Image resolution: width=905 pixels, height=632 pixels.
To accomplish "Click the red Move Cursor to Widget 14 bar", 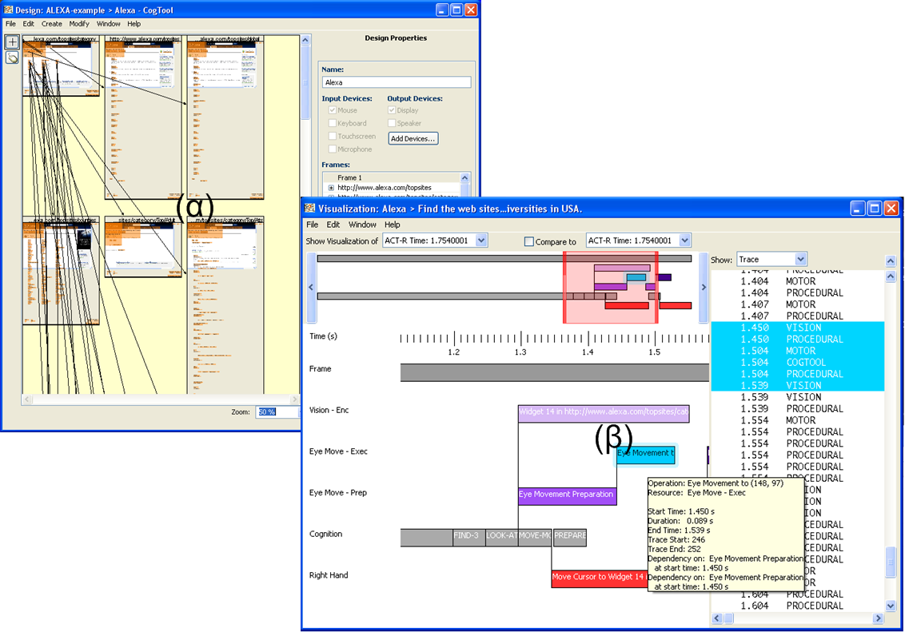I will (599, 578).
